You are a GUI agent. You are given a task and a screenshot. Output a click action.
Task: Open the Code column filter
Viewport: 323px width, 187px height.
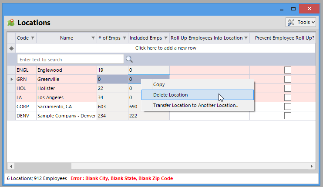33,38
